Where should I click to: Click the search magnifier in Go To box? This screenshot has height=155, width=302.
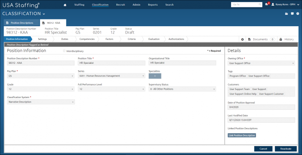pyautogui.click(x=260, y=4)
